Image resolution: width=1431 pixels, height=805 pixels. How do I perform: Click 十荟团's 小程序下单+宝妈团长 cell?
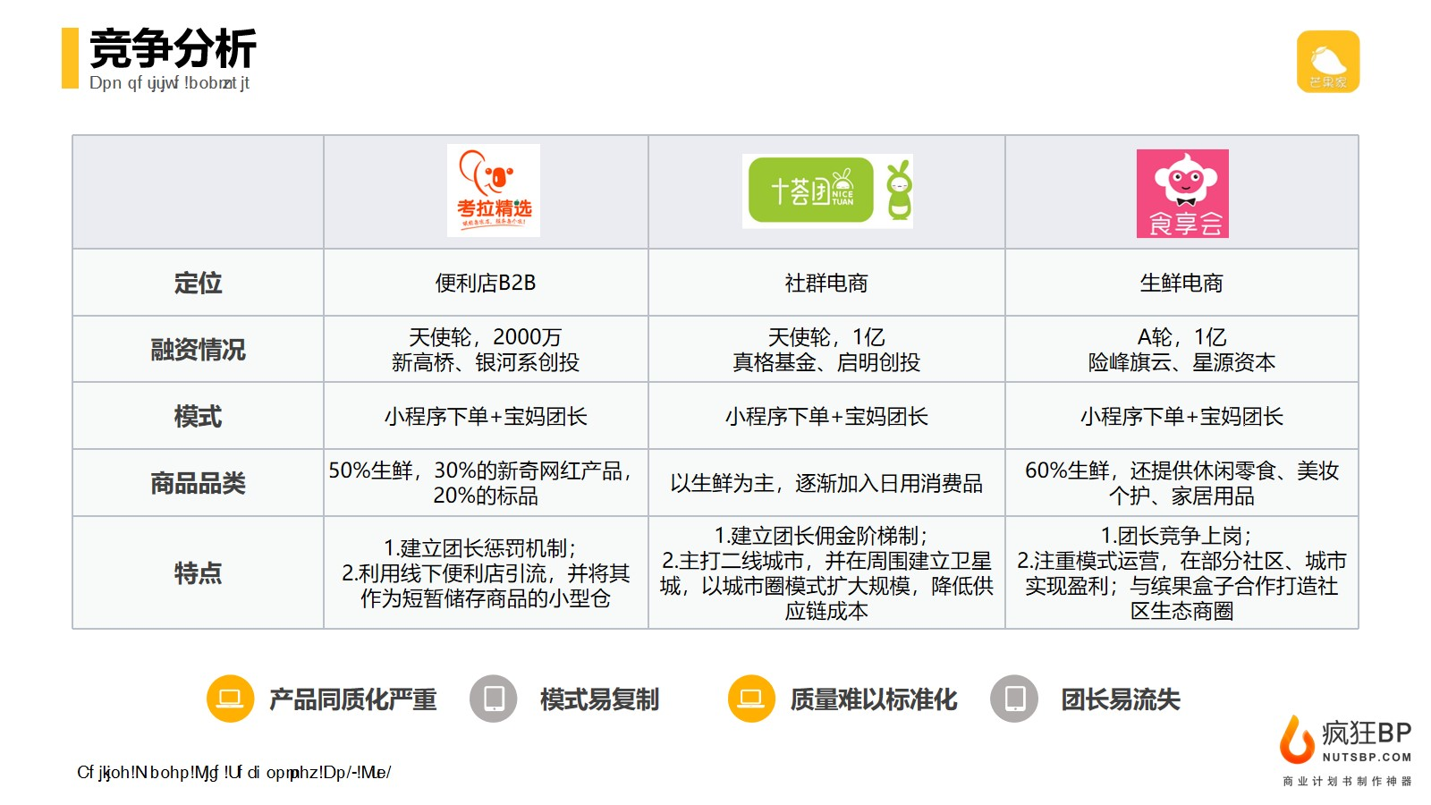[x=826, y=416]
